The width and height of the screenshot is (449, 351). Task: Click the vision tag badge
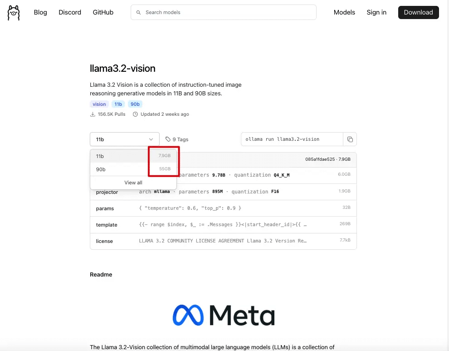click(99, 104)
